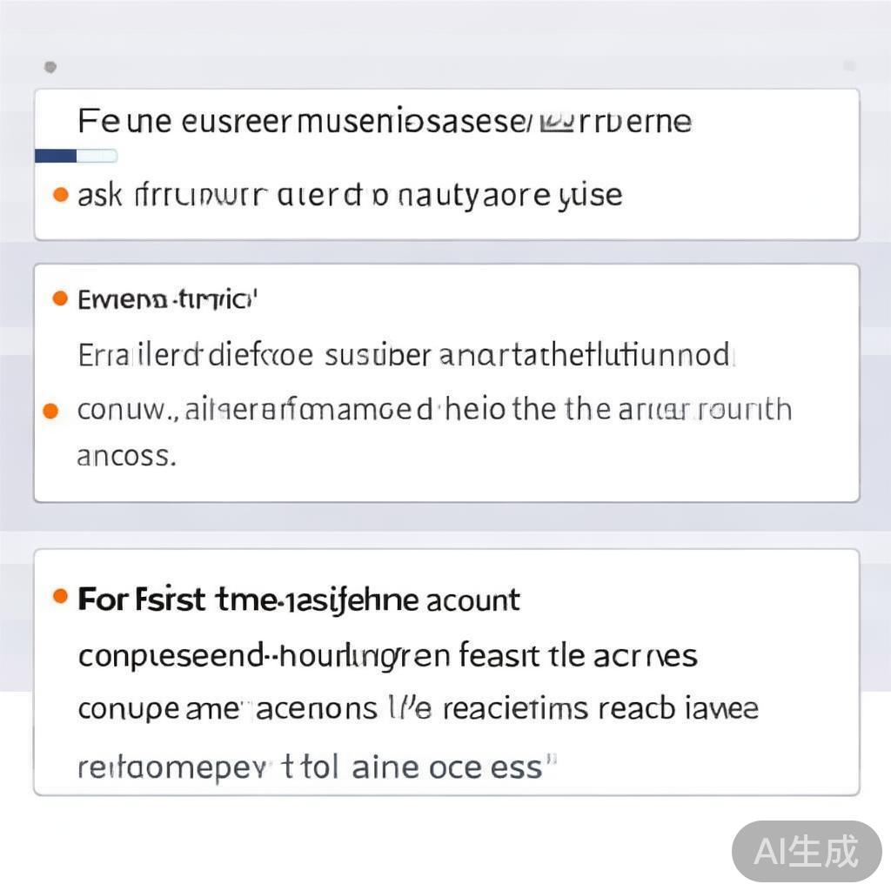This screenshot has height=891, width=891.
Task: Select the orange bullet before "For Fsirst"
Action: click(60, 597)
